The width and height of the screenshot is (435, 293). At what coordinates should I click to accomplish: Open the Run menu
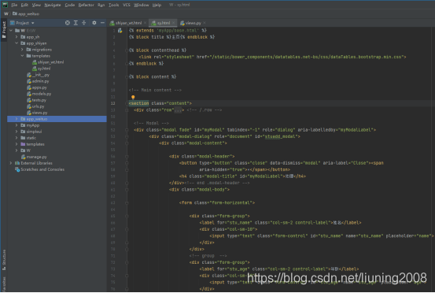point(101,5)
